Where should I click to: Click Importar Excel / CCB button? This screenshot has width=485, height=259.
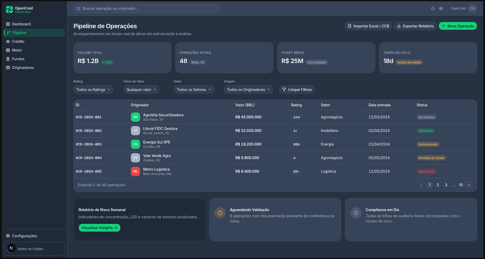point(368,26)
